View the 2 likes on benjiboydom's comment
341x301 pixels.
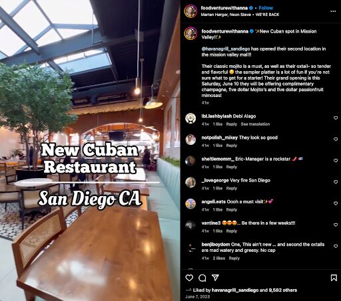pyautogui.click(x=219, y=258)
